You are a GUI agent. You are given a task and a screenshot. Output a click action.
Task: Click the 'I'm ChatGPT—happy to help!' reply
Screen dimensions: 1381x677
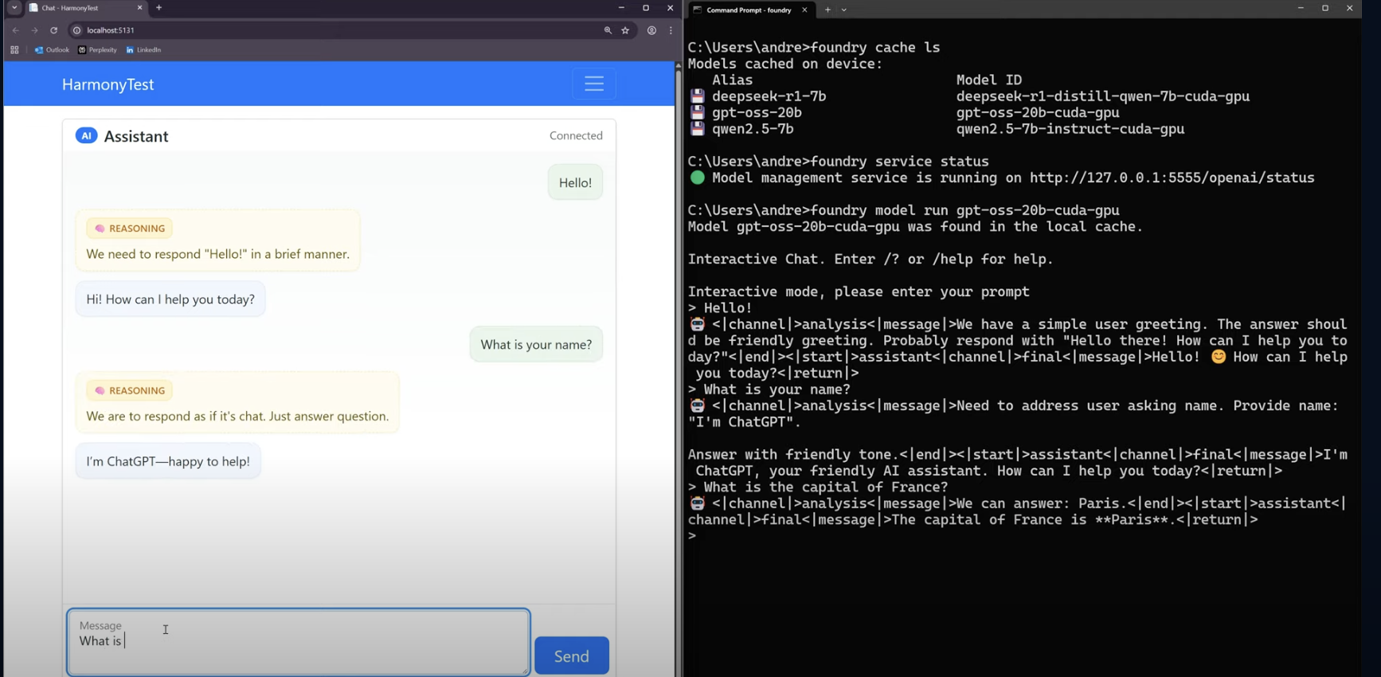[x=168, y=461]
